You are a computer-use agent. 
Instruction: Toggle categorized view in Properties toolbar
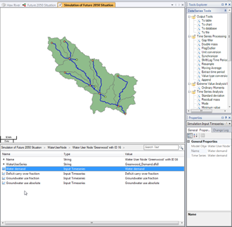point(190,136)
